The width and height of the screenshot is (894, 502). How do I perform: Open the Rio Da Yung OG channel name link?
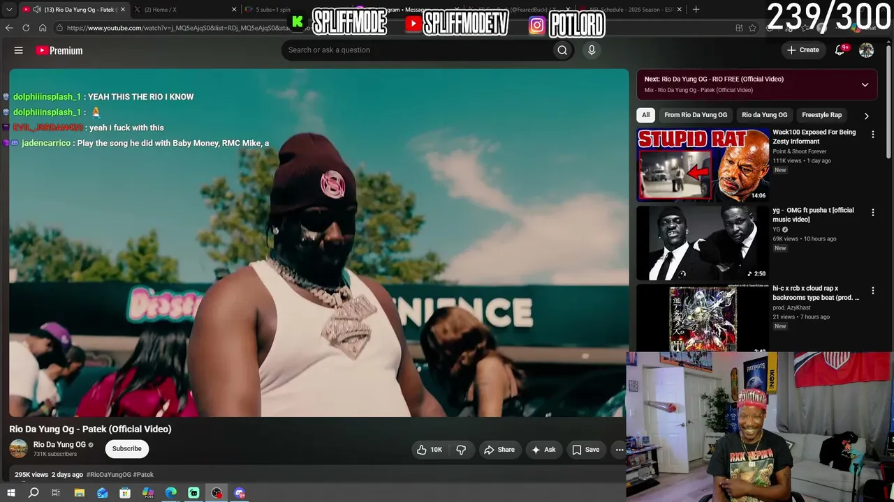coord(59,445)
